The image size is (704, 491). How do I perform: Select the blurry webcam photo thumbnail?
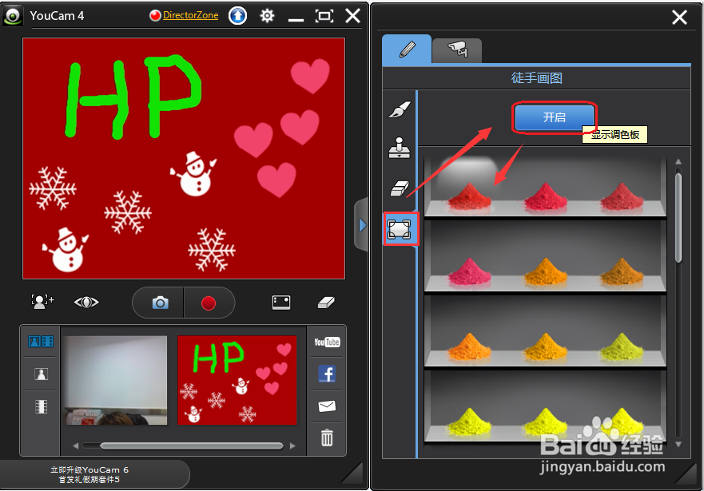coord(115,380)
